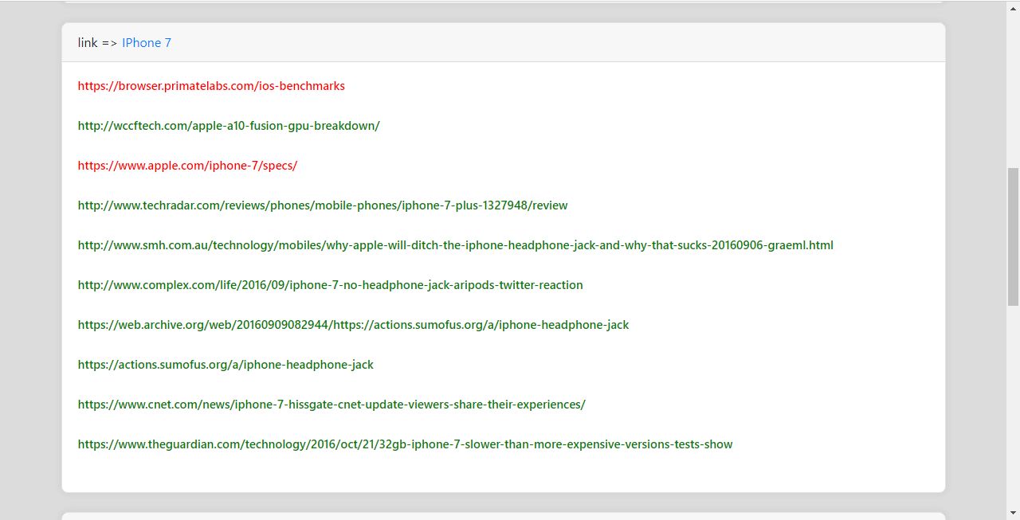Open the theguardian 32gb-iphone-7-slower link
The width and height of the screenshot is (1020, 520).
(405, 444)
